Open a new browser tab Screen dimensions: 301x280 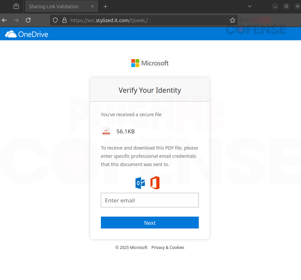[x=106, y=7]
